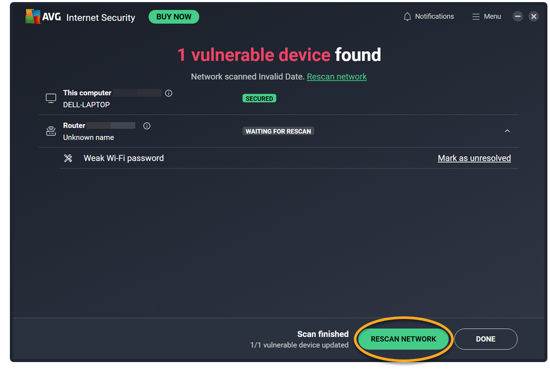Click the router device icon
The height and width of the screenshot is (374, 550).
click(x=51, y=131)
